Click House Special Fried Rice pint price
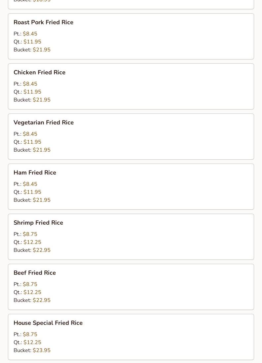The width and height of the screenshot is (262, 363). (30, 334)
